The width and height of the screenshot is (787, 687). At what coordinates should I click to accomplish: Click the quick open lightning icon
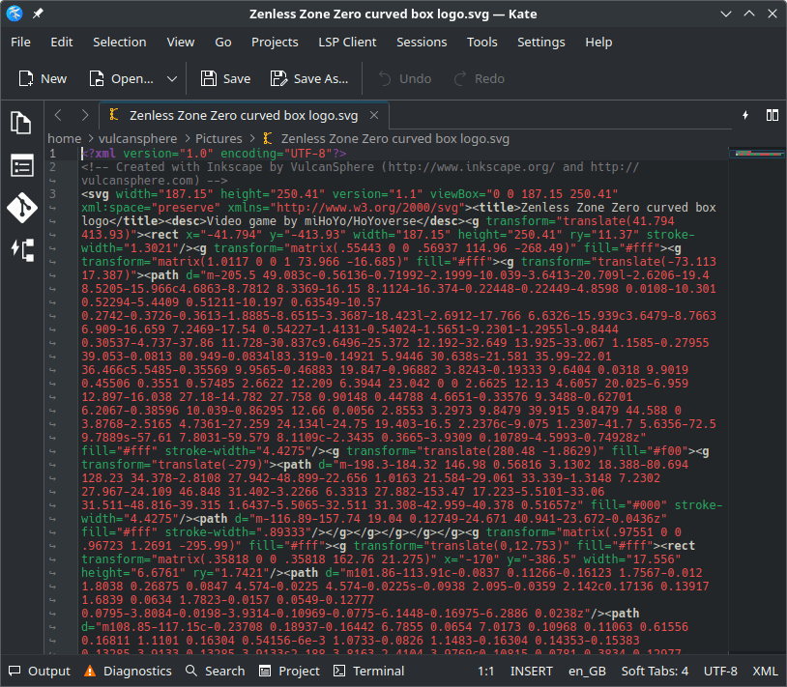pos(745,115)
